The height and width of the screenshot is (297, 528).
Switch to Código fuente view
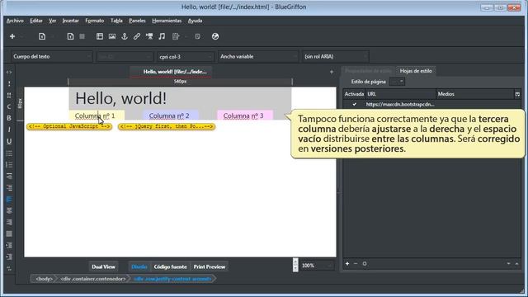(x=170, y=266)
